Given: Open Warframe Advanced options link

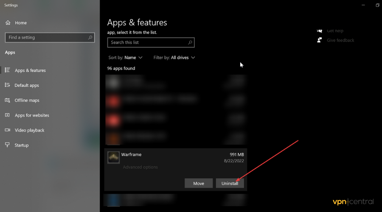Looking at the screenshot, I should (140, 167).
